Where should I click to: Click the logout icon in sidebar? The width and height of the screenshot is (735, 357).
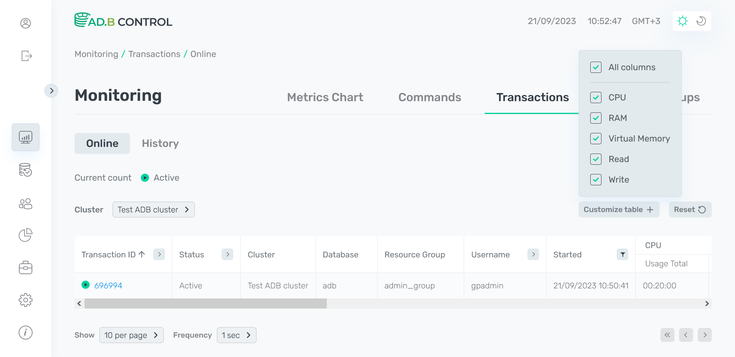point(26,56)
